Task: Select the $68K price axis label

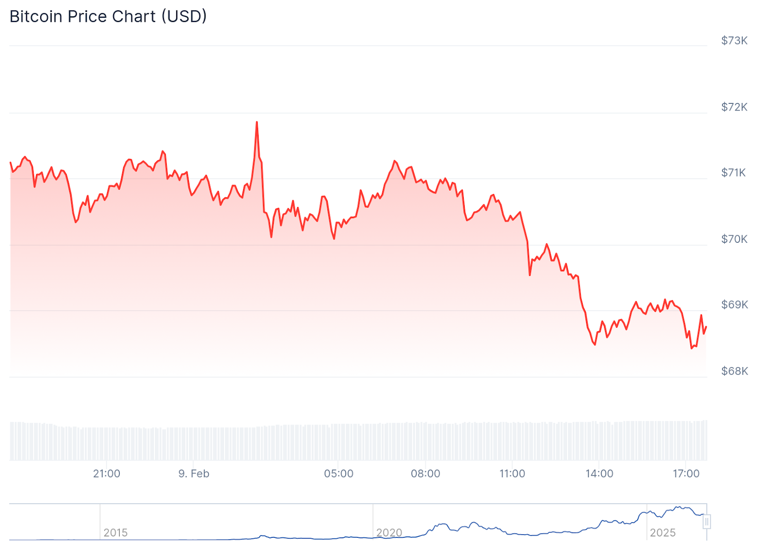Action: [734, 371]
